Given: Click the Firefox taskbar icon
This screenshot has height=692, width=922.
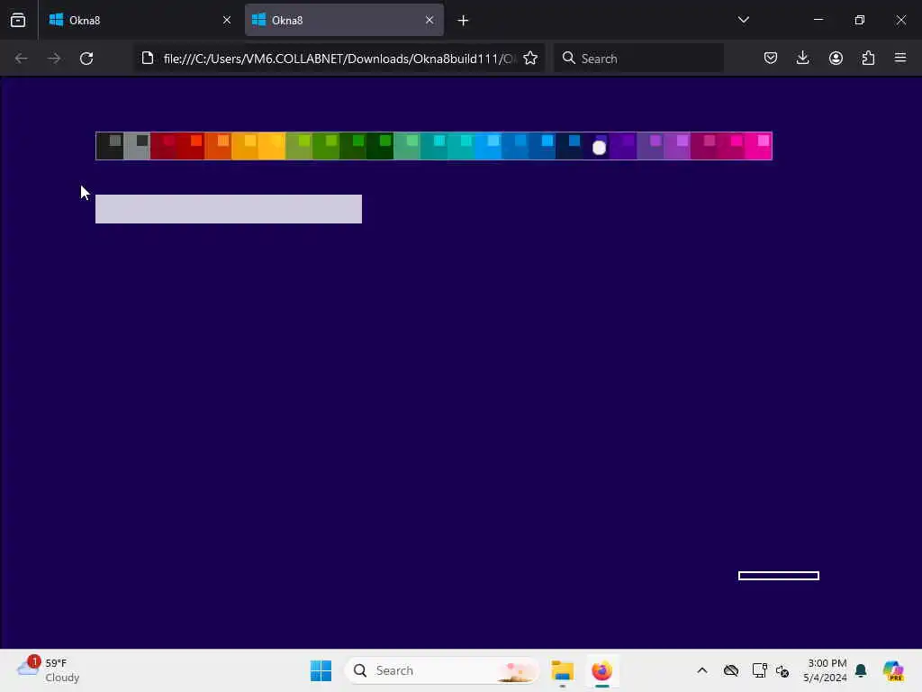Looking at the screenshot, I should coord(601,670).
